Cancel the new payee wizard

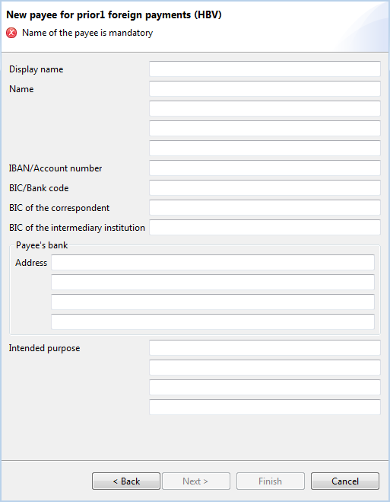pyautogui.click(x=345, y=481)
